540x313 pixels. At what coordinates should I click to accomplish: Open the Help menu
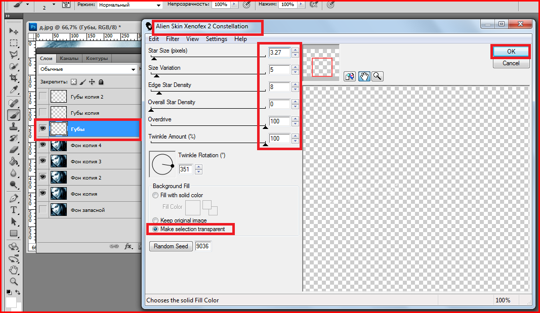click(x=241, y=39)
